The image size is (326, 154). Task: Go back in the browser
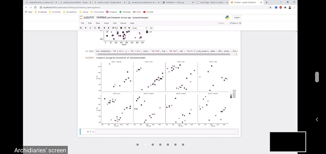pos(26,7)
